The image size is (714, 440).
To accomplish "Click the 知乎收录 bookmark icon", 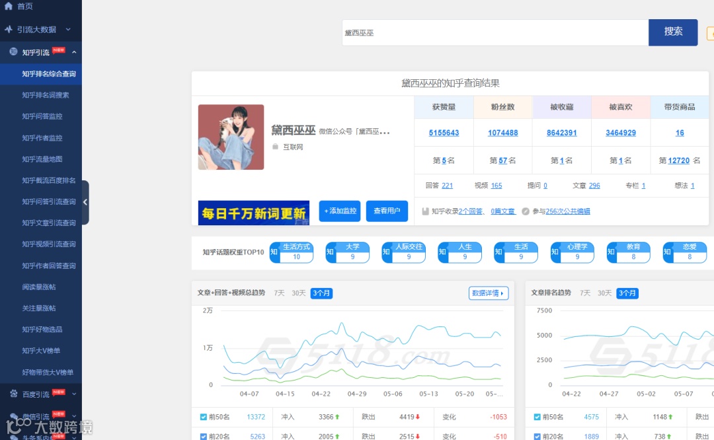I will click(x=425, y=211).
